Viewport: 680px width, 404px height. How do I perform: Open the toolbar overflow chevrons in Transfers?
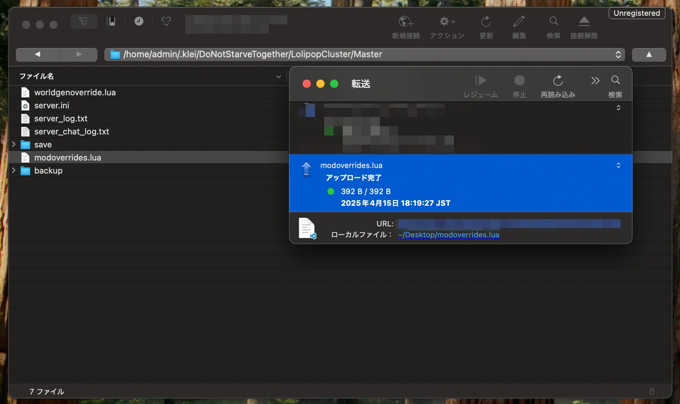click(595, 81)
